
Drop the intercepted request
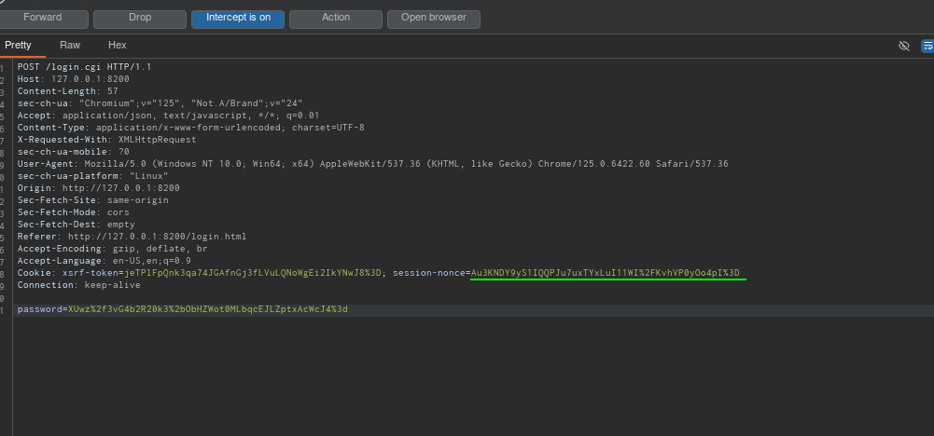[140, 18]
